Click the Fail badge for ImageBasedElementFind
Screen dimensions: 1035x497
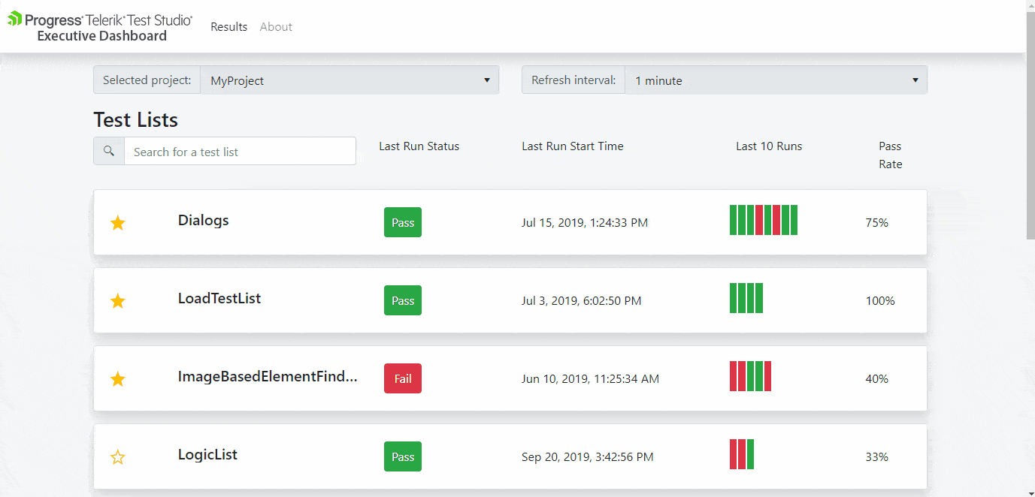point(402,378)
